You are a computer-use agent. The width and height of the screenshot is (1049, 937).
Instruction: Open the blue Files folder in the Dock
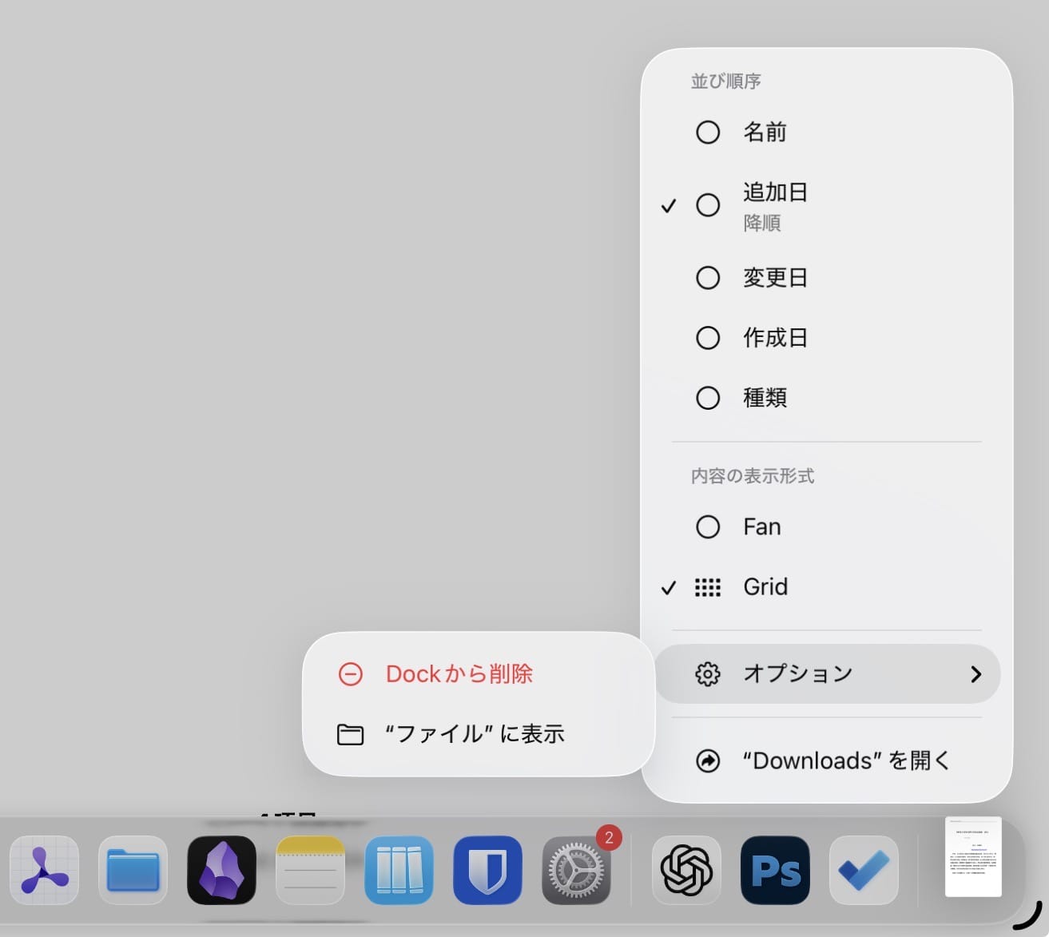pyautogui.click(x=133, y=870)
